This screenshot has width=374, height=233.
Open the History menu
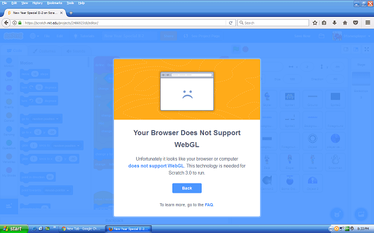(x=37, y=3)
